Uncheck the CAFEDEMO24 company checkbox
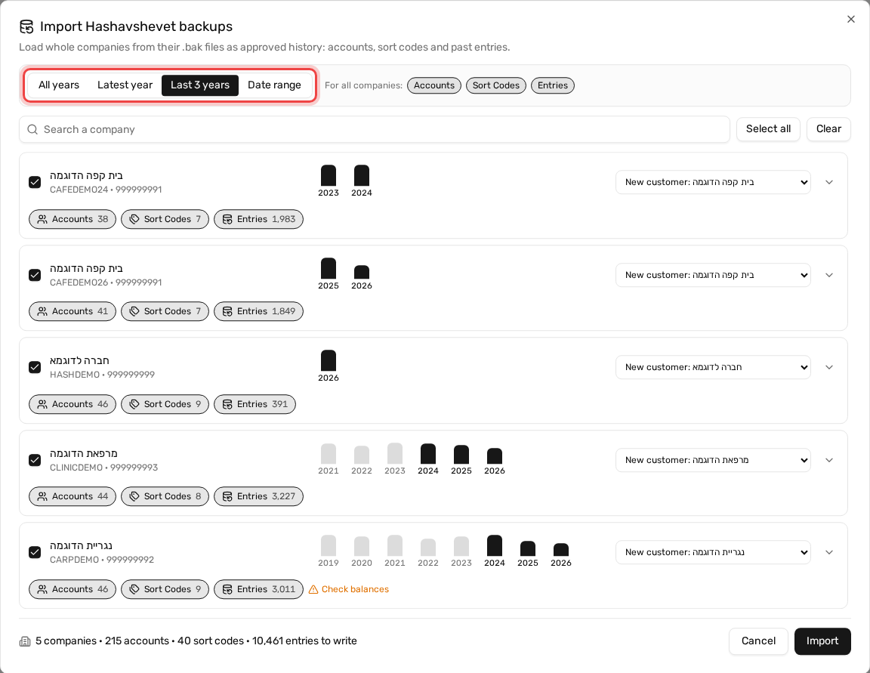The image size is (870, 673). pyautogui.click(x=35, y=182)
